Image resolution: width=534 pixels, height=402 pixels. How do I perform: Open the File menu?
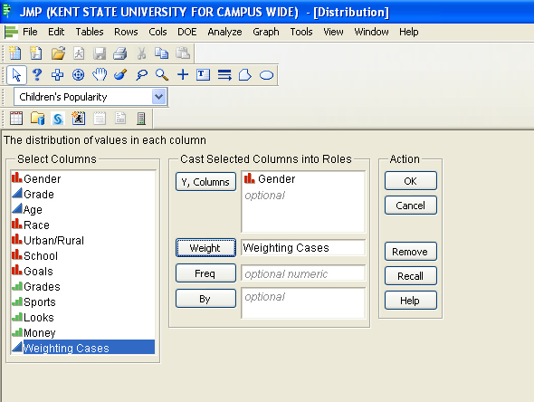30,32
